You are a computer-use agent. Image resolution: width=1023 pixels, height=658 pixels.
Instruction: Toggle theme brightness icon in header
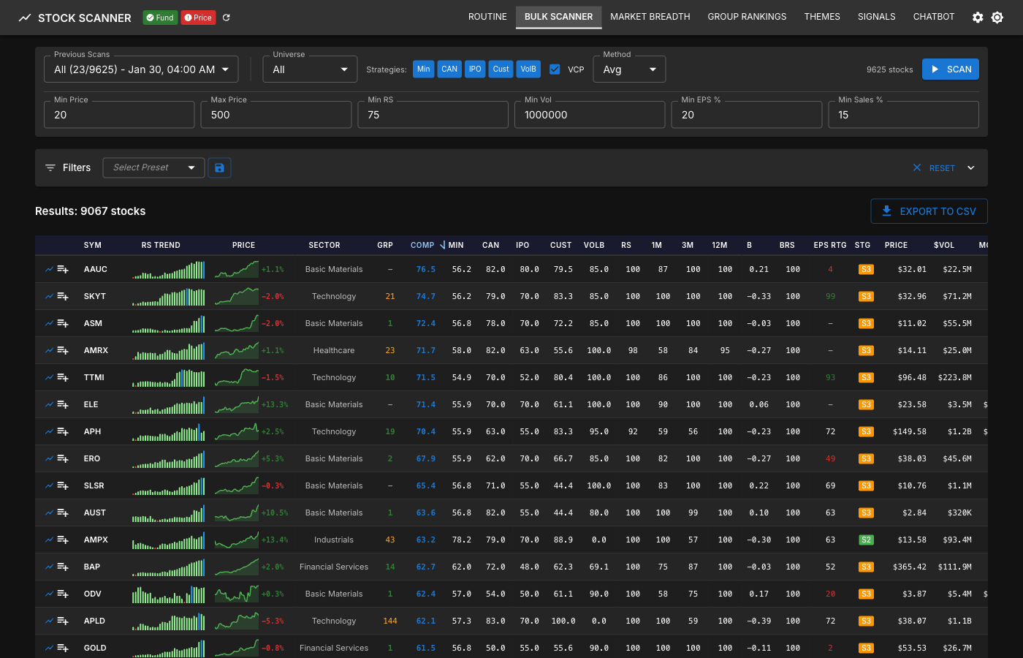click(x=997, y=18)
